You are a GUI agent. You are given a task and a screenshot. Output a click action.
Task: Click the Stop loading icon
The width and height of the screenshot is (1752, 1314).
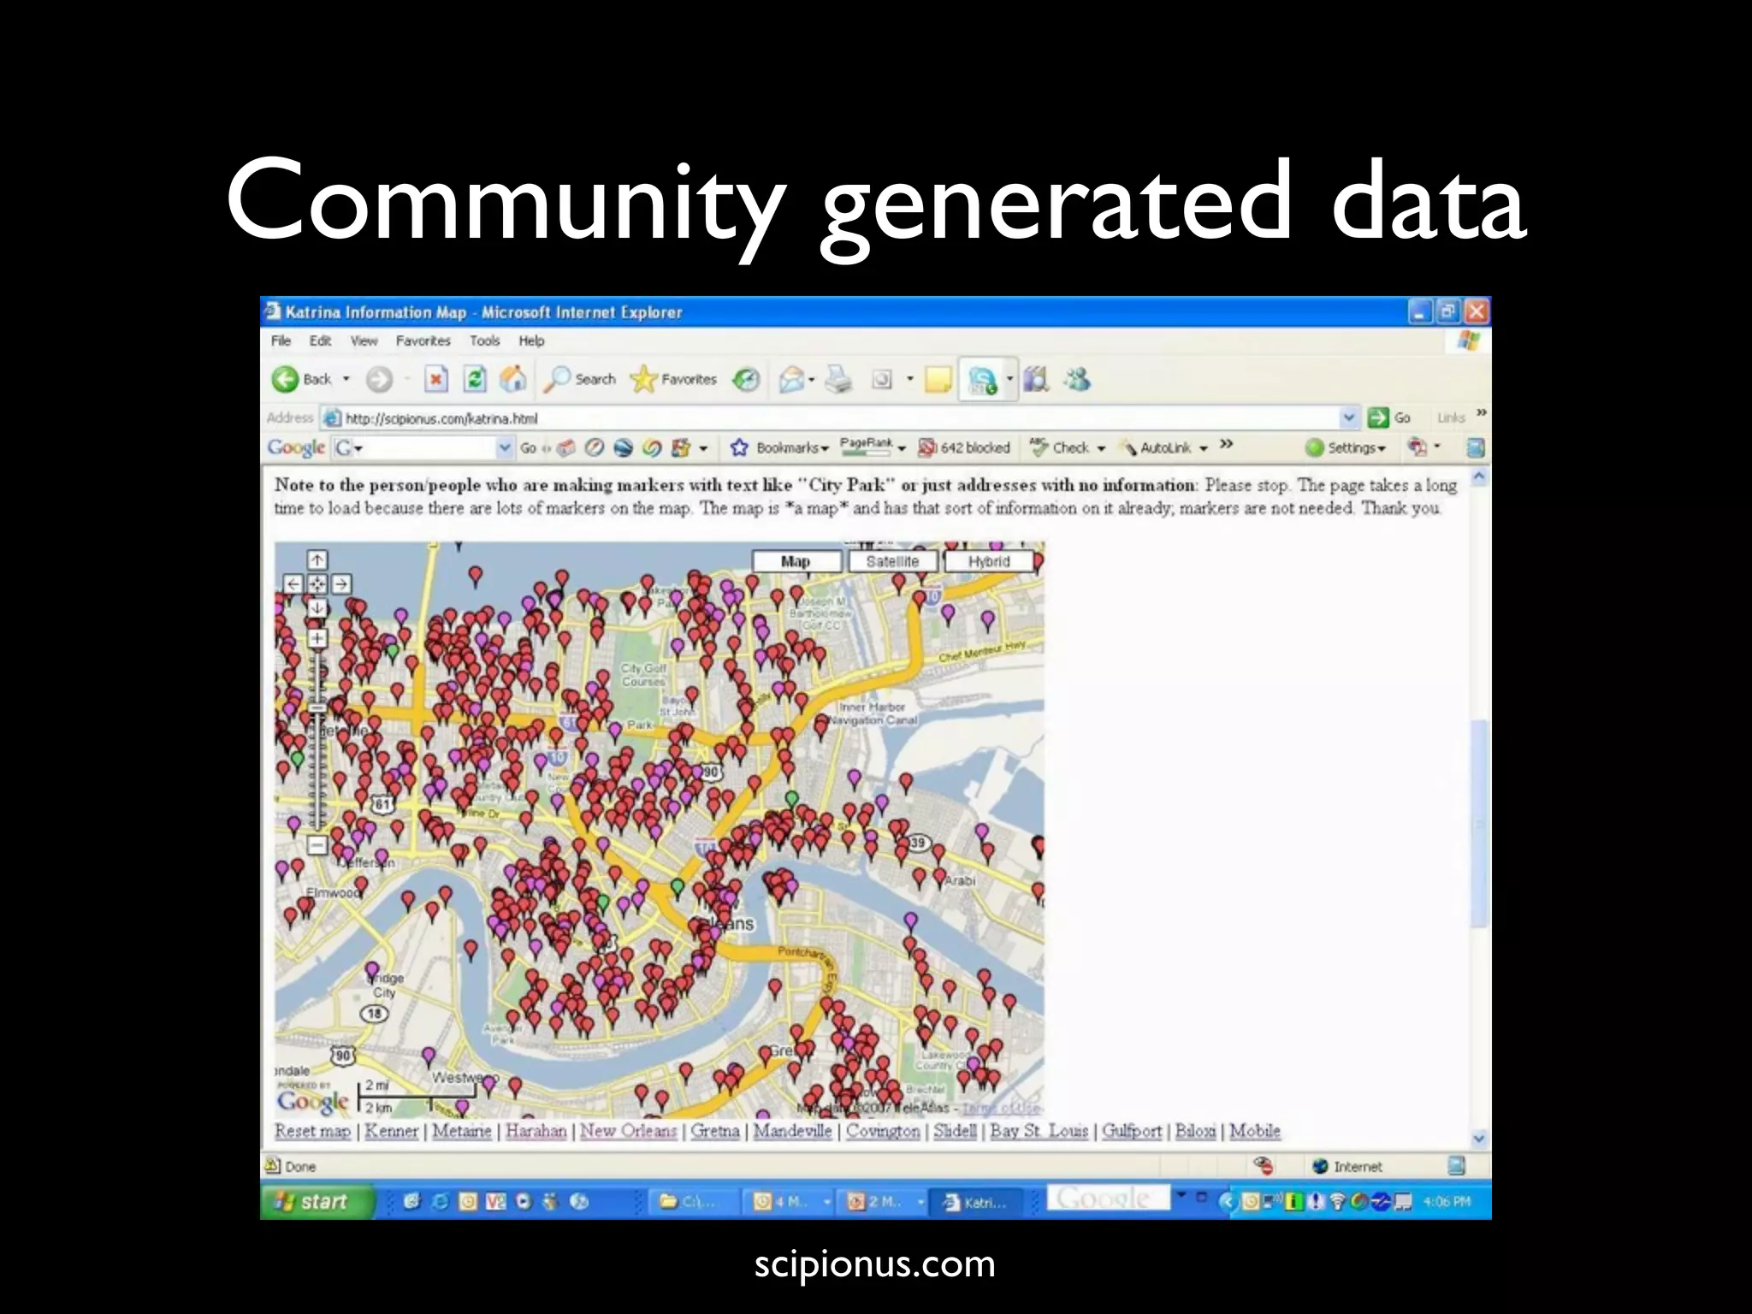click(x=436, y=379)
